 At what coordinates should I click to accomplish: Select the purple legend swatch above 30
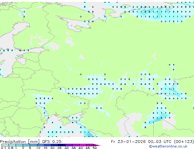(69, 145)
